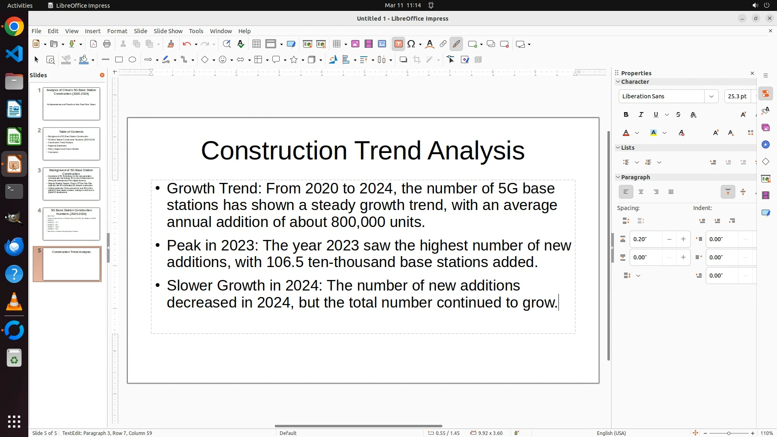Click the Print icon in the toolbar
This screenshot has width=777, height=437.
(107, 44)
